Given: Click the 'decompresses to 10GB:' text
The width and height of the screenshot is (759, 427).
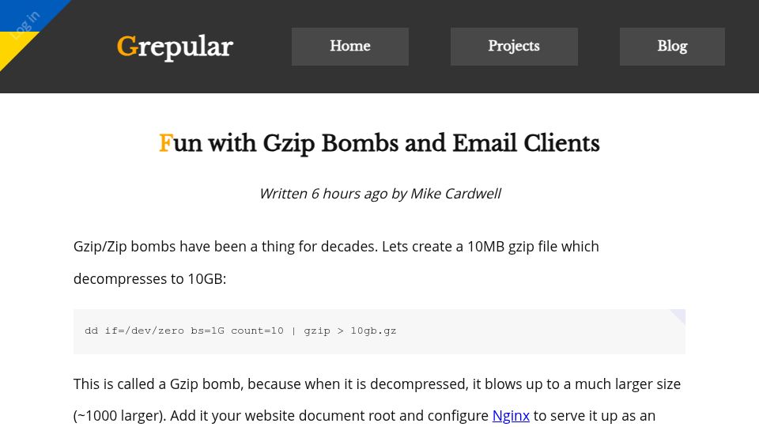Looking at the screenshot, I should pos(149,279).
